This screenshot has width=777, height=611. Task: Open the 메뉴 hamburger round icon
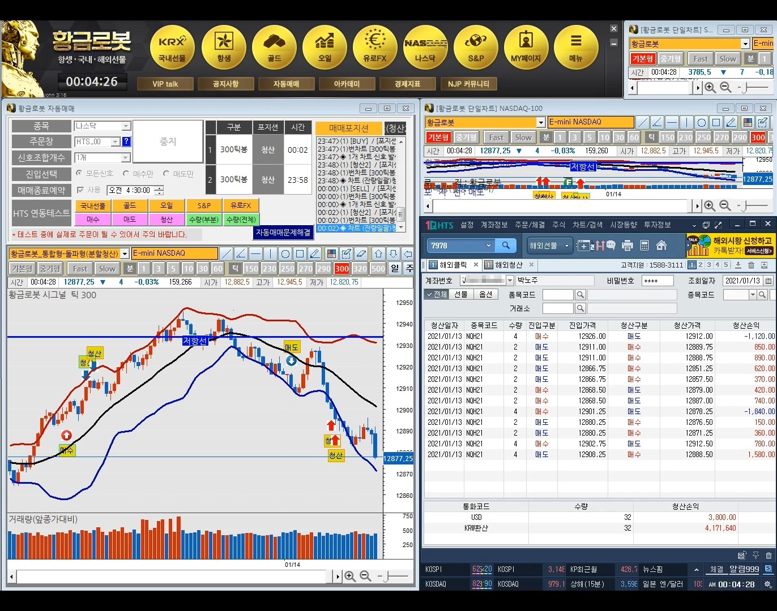pyautogui.click(x=576, y=48)
